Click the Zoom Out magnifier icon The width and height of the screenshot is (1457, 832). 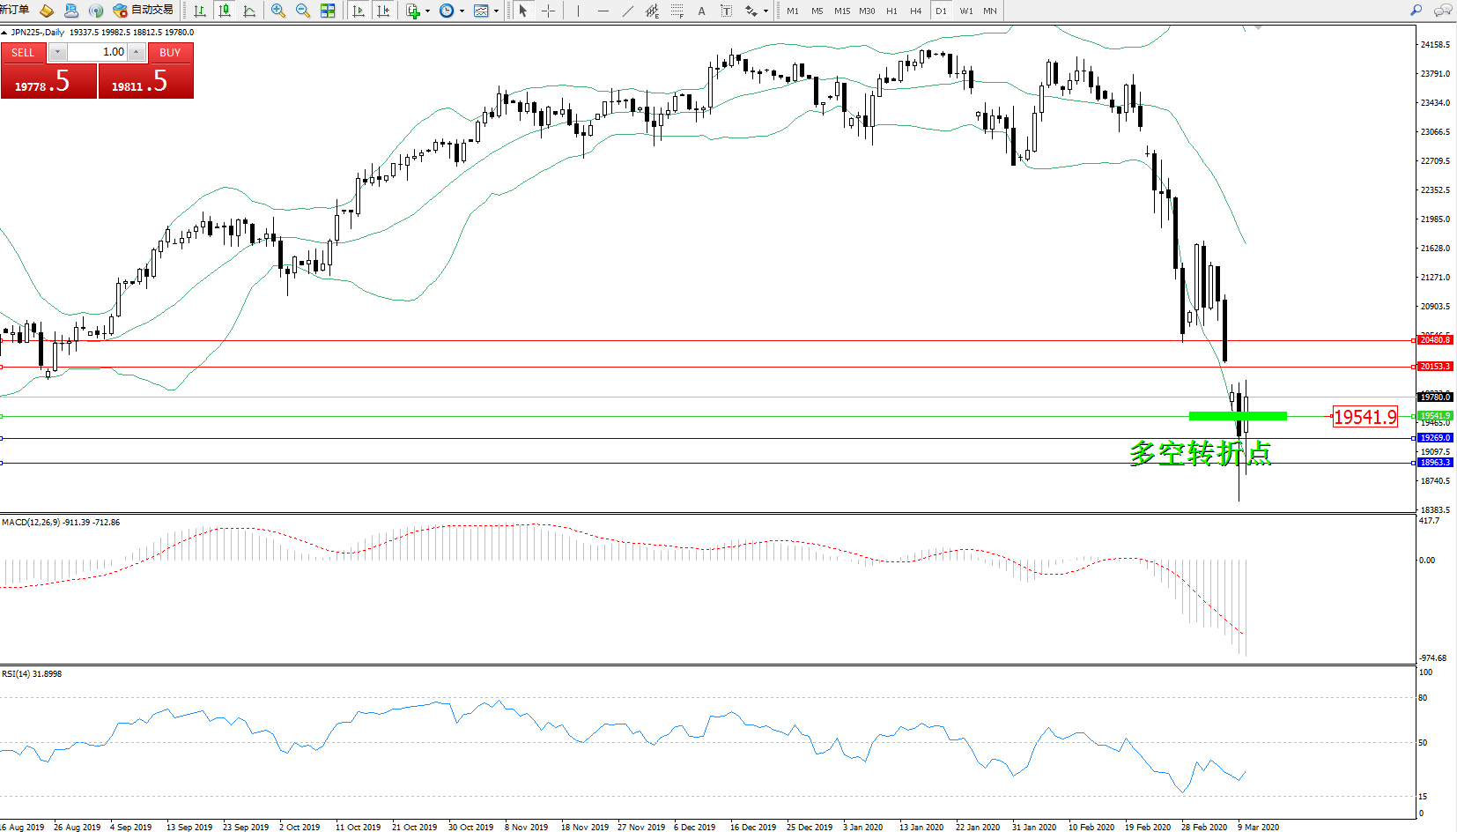click(x=303, y=11)
